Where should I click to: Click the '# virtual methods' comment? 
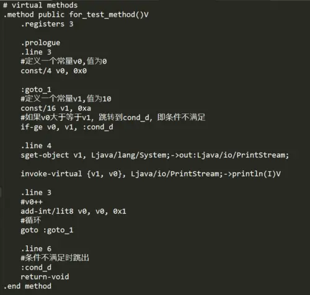40,5
